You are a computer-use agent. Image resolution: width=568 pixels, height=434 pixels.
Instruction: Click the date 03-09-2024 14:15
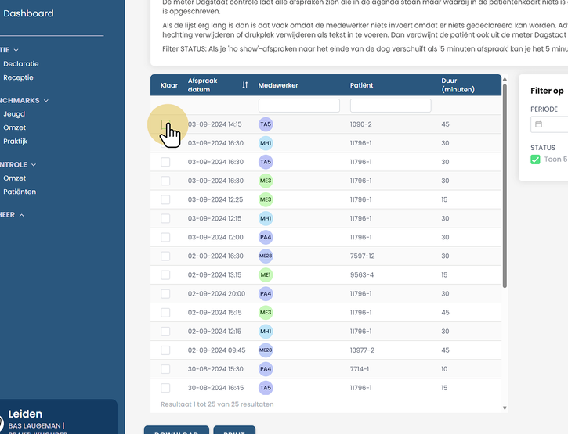pyautogui.click(x=215, y=124)
